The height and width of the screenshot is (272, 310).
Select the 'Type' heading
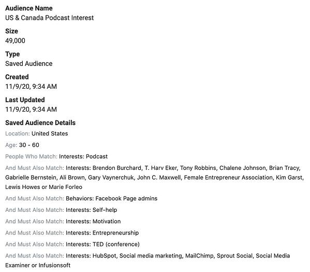[x=12, y=54]
